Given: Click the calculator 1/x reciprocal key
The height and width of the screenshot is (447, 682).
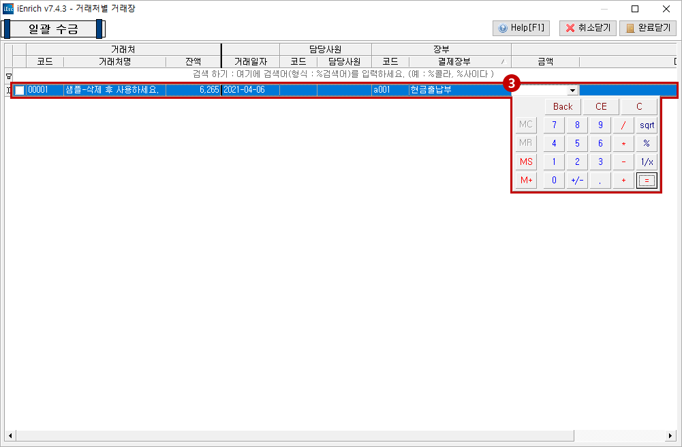Looking at the screenshot, I should click(x=647, y=161).
